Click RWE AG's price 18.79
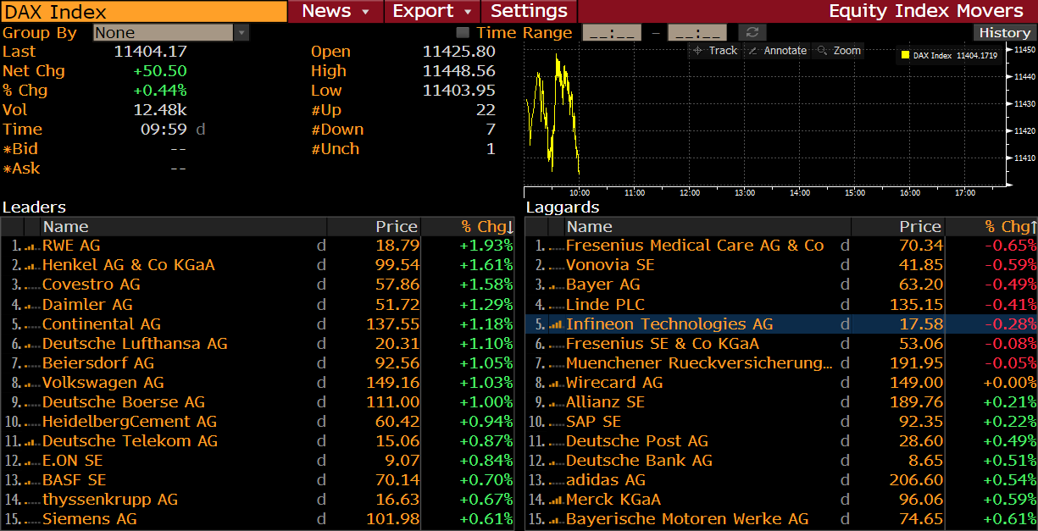This screenshot has width=1038, height=531. [x=397, y=246]
